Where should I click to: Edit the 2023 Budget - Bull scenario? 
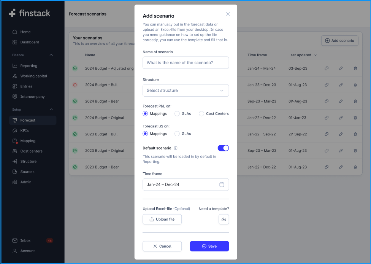[341, 134]
